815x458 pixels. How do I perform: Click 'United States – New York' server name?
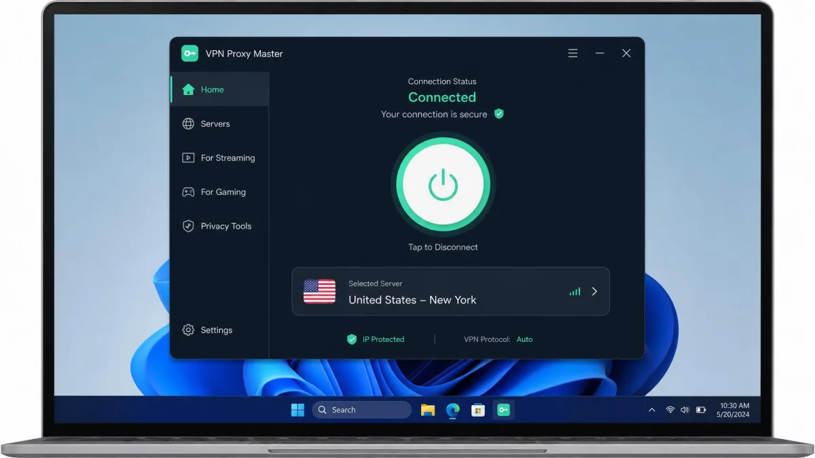(x=412, y=300)
